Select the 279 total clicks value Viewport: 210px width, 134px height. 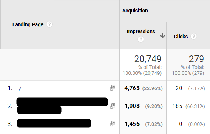coord(196,59)
